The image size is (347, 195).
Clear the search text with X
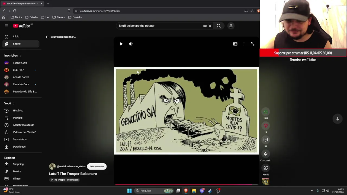tap(210, 26)
